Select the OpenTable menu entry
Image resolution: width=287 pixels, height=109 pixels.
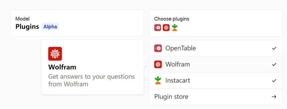click(216, 49)
